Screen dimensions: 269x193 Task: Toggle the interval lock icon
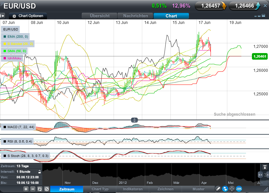[39, 171]
